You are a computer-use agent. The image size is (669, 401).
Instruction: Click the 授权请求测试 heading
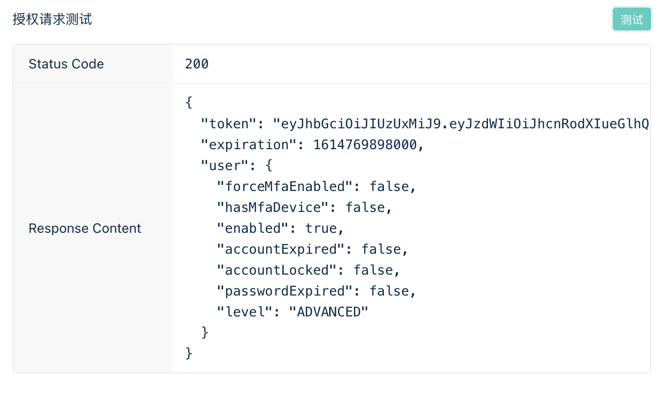(52, 19)
